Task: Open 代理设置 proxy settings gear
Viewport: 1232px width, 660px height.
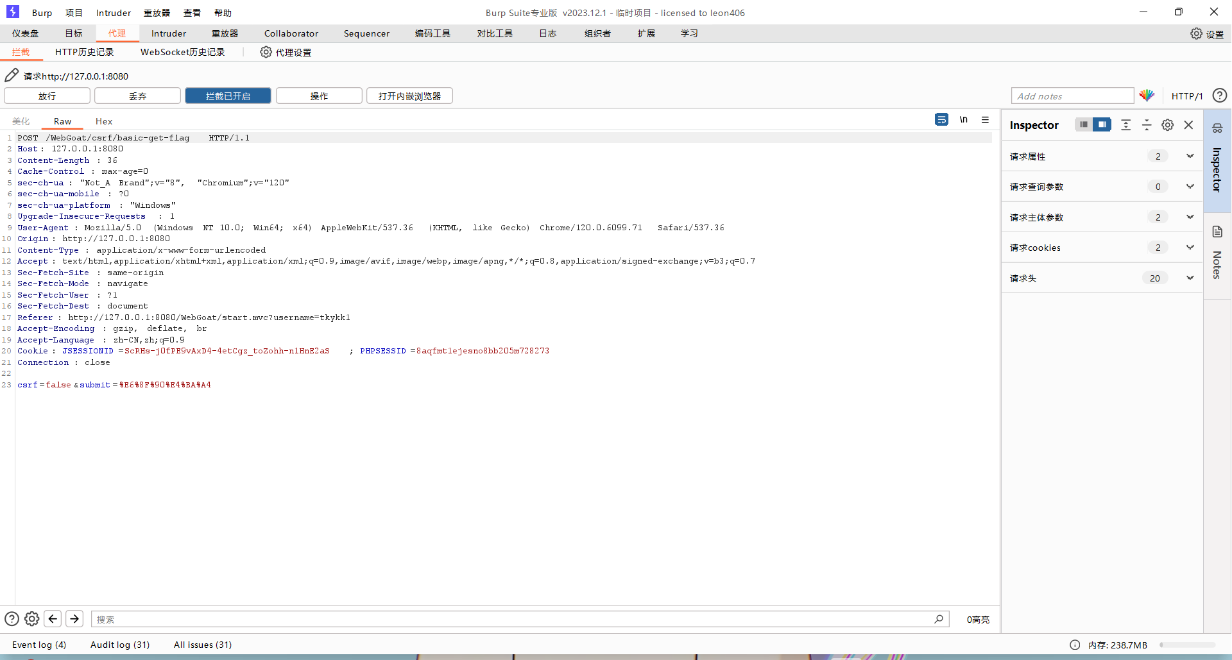Action: [266, 52]
